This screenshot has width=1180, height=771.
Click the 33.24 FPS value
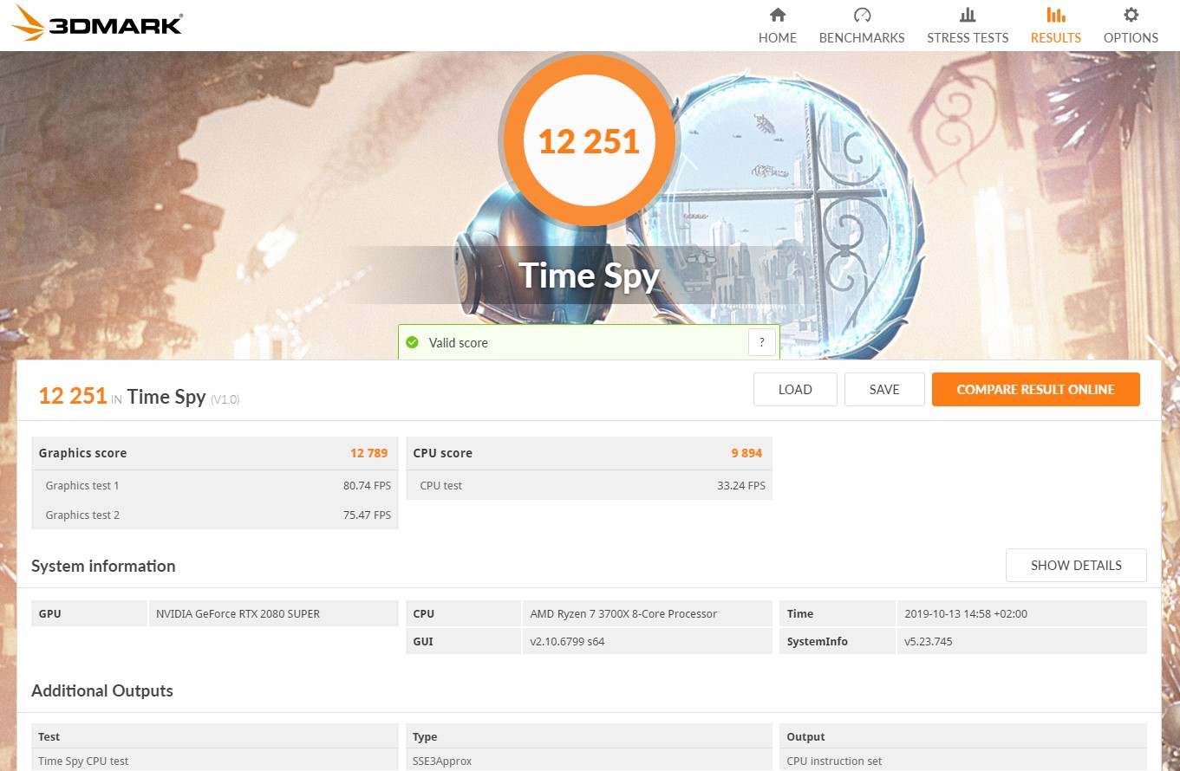[741, 485]
